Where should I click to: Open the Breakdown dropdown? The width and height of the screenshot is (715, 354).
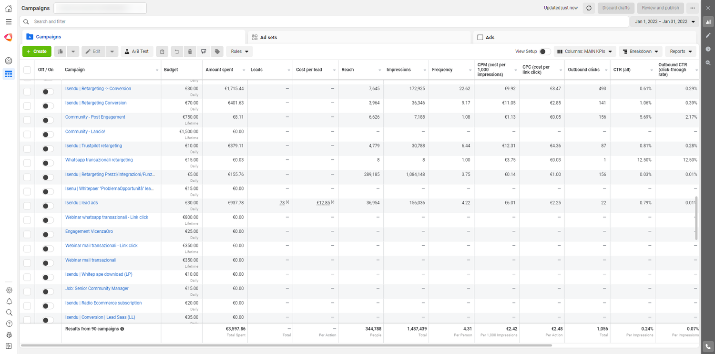tap(641, 52)
